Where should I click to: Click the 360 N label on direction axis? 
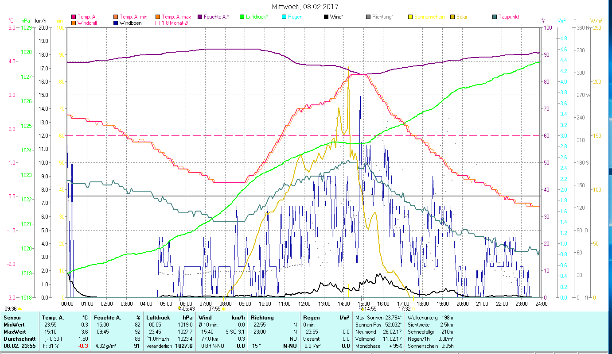pyautogui.click(x=583, y=27)
